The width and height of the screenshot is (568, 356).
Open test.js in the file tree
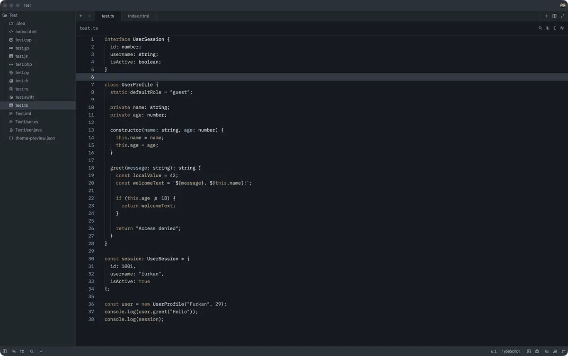click(38, 56)
